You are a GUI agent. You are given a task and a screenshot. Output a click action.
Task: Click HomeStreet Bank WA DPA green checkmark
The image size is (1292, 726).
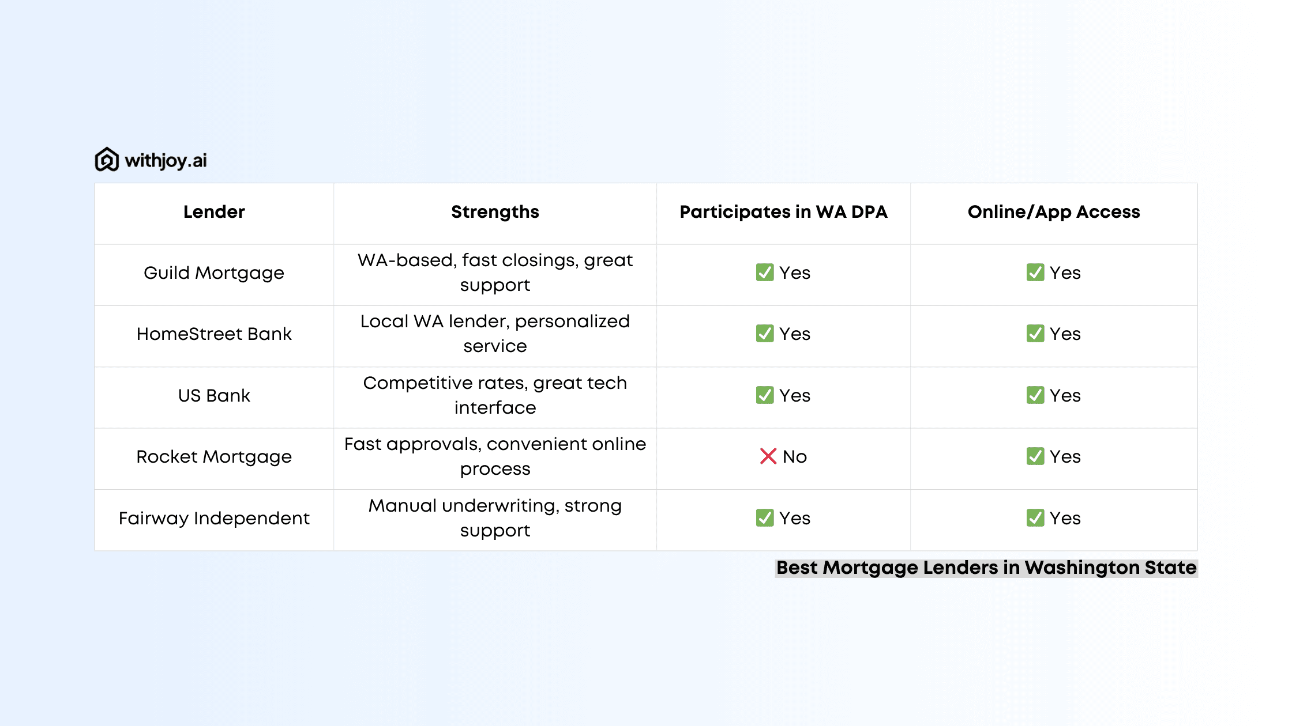pos(765,334)
